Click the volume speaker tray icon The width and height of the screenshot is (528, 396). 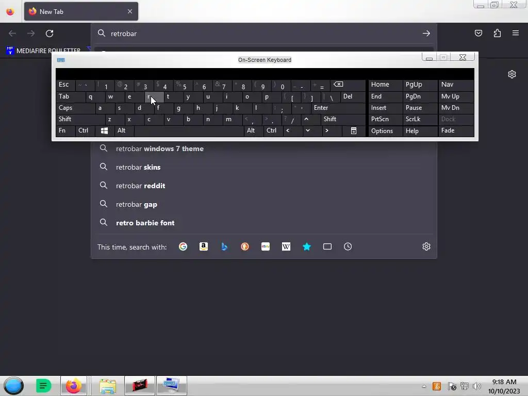pos(476,386)
